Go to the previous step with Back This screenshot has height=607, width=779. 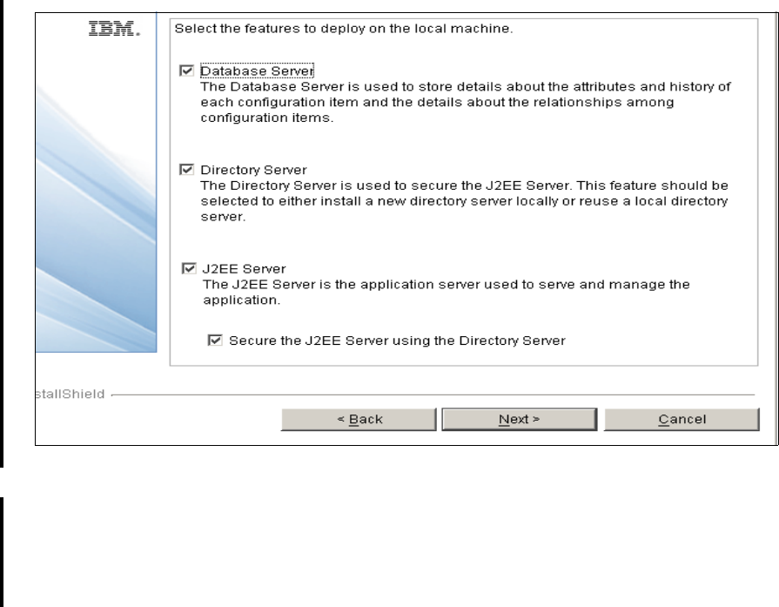[359, 419]
